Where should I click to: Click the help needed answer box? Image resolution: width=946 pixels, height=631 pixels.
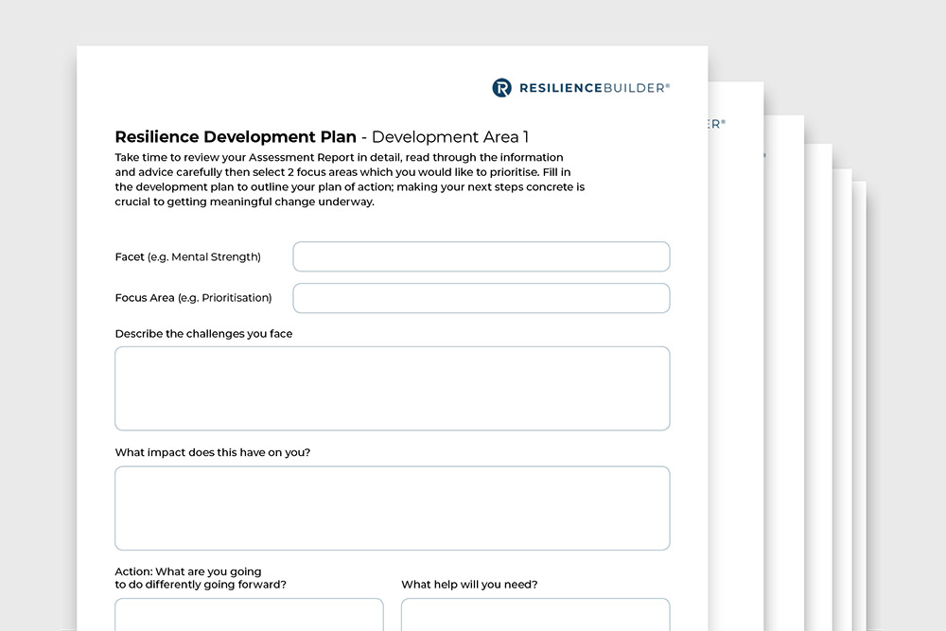[535, 614]
